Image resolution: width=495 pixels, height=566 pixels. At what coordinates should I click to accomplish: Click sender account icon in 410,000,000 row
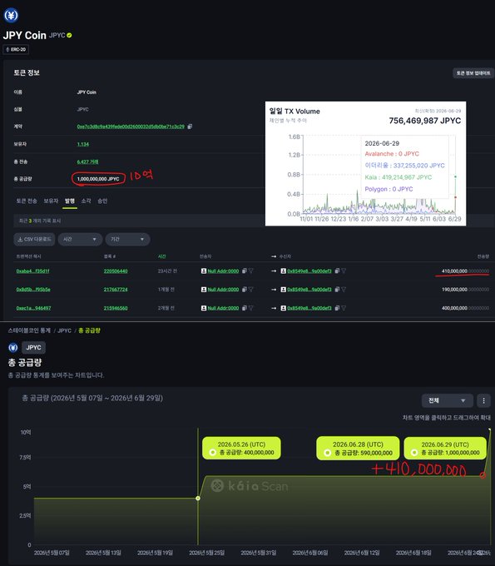(x=204, y=271)
